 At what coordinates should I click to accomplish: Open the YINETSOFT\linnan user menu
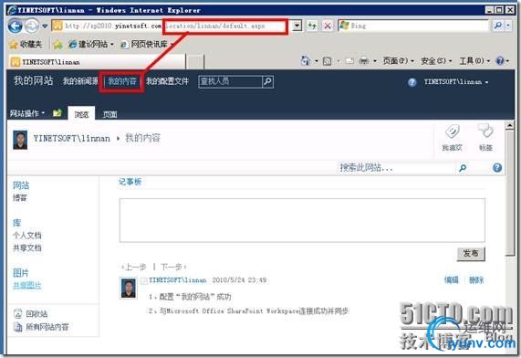click(456, 82)
